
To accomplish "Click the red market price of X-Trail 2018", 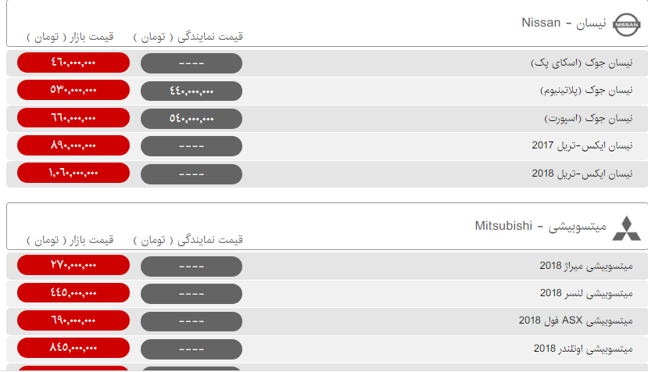I will (73, 173).
